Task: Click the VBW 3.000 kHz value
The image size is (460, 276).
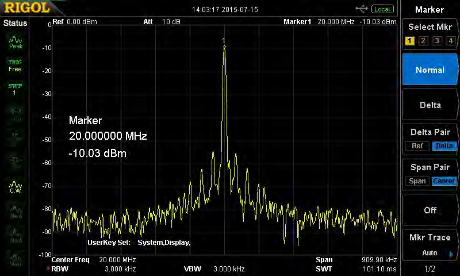Action: 229,269
